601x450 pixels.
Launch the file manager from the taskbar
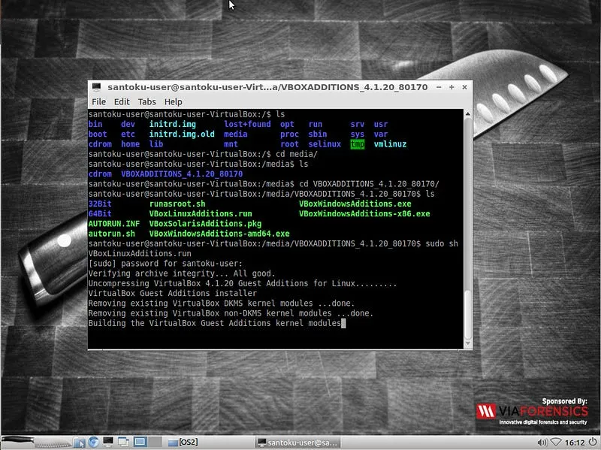tap(80, 442)
